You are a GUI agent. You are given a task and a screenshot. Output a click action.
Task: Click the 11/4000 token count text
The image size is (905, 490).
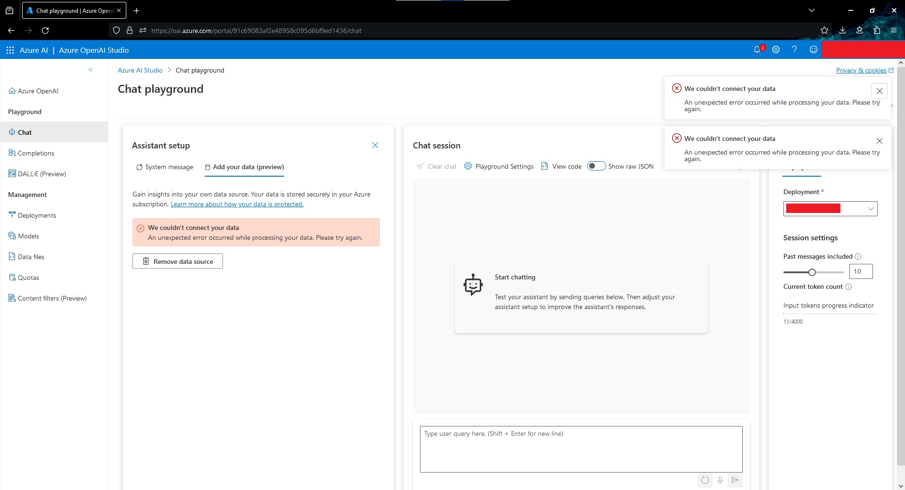point(793,322)
